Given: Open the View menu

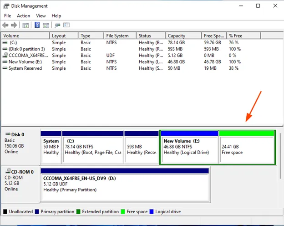Looking at the screenshot, I should point(41,16).
